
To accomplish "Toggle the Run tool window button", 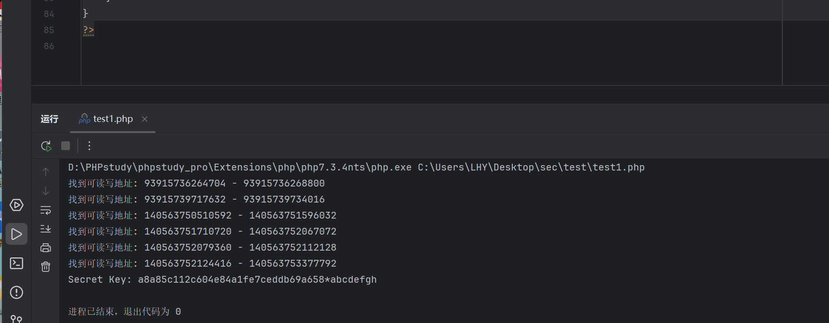I will [x=17, y=234].
